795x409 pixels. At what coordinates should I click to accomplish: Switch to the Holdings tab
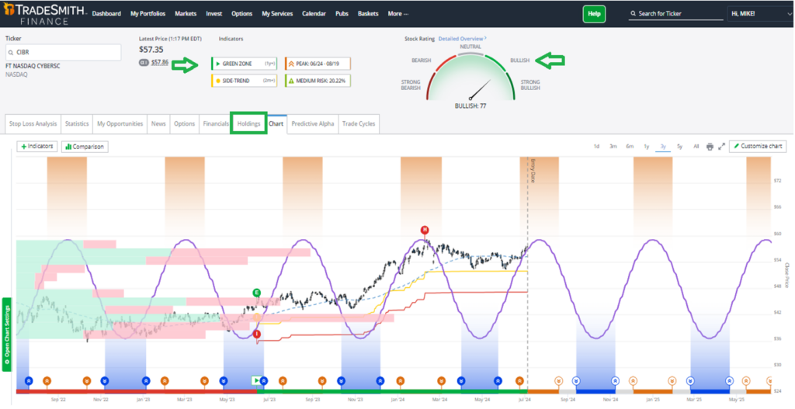[x=249, y=123]
